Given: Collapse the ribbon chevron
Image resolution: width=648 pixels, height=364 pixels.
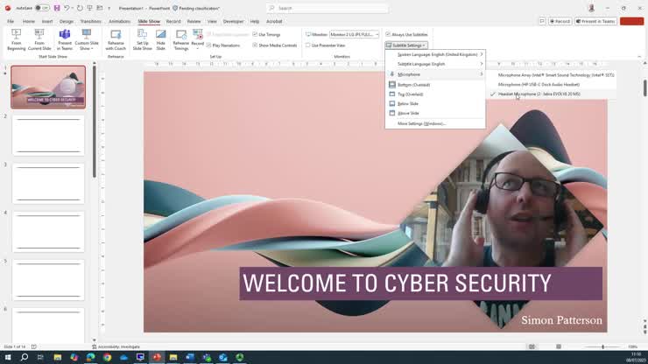Looking at the screenshot, I should (639, 57).
